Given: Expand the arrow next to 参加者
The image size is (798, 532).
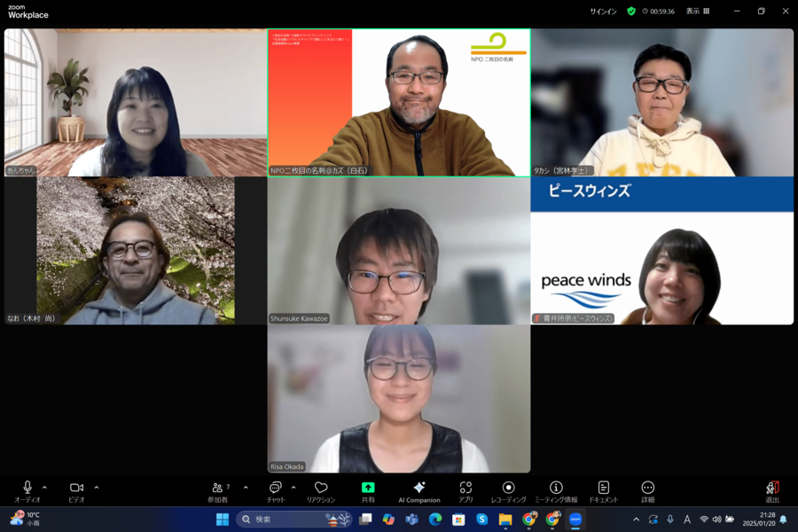Looking at the screenshot, I should pos(246,487).
